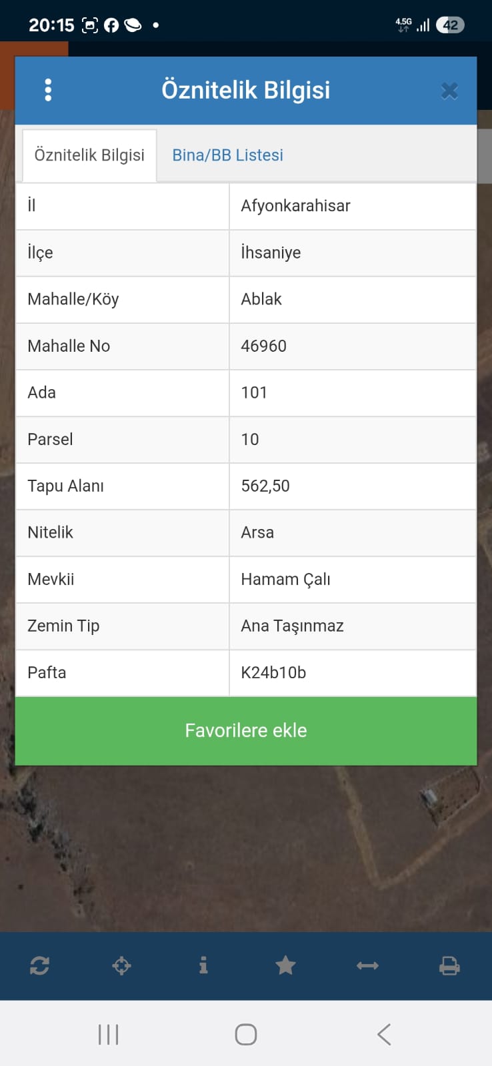The width and height of the screenshot is (492, 1066).
Task: Select the Öznitelik Bilgisi tab
Action: (x=89, y=155)
